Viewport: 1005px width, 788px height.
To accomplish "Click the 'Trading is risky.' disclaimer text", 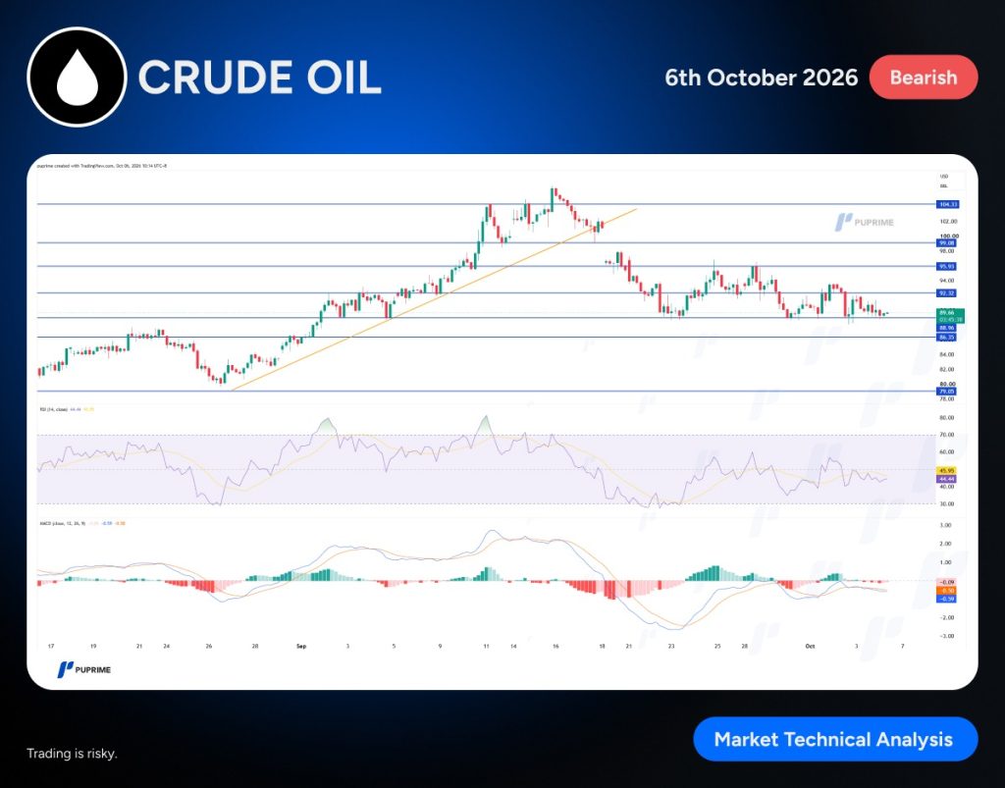I will pyautogui.click(x=72, y=754).
